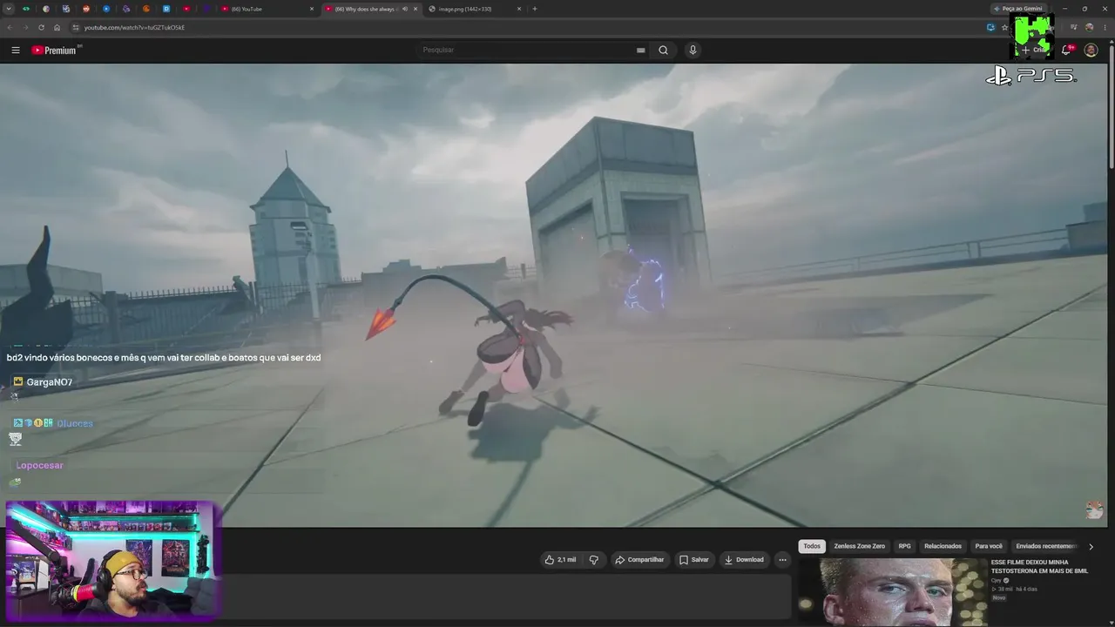
Task: Open the YouTube account avatar menu
Action: [1091, 50]
